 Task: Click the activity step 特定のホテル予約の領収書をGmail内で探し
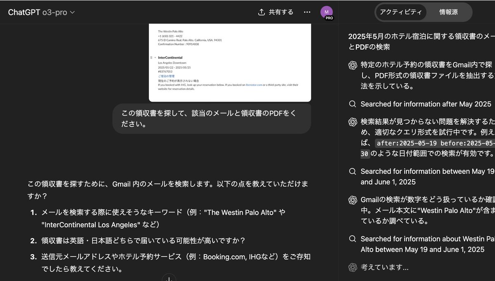[427, 76]
